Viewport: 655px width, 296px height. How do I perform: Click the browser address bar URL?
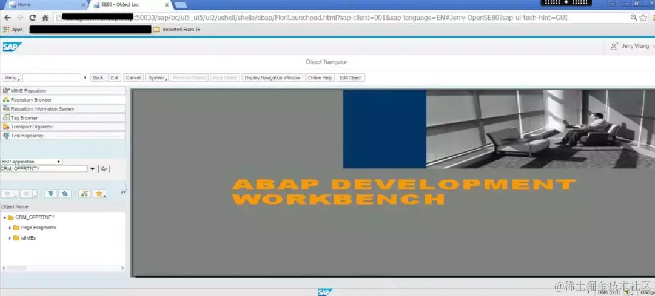(341, 18)
